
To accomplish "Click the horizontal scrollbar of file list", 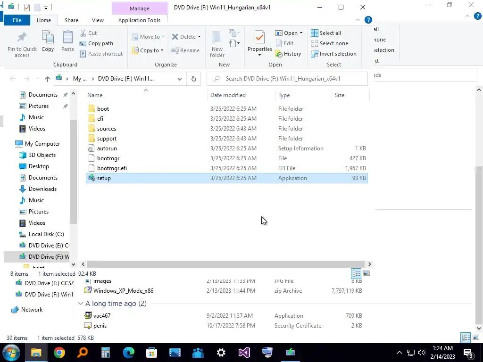I will [x=226, y=264].
